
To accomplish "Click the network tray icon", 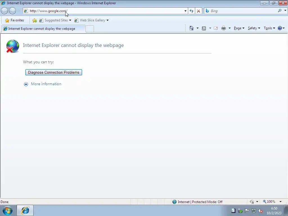I will click(254, 211).
